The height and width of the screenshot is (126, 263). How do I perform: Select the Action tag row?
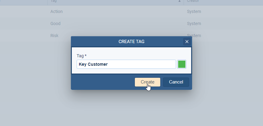pos(57,12)
